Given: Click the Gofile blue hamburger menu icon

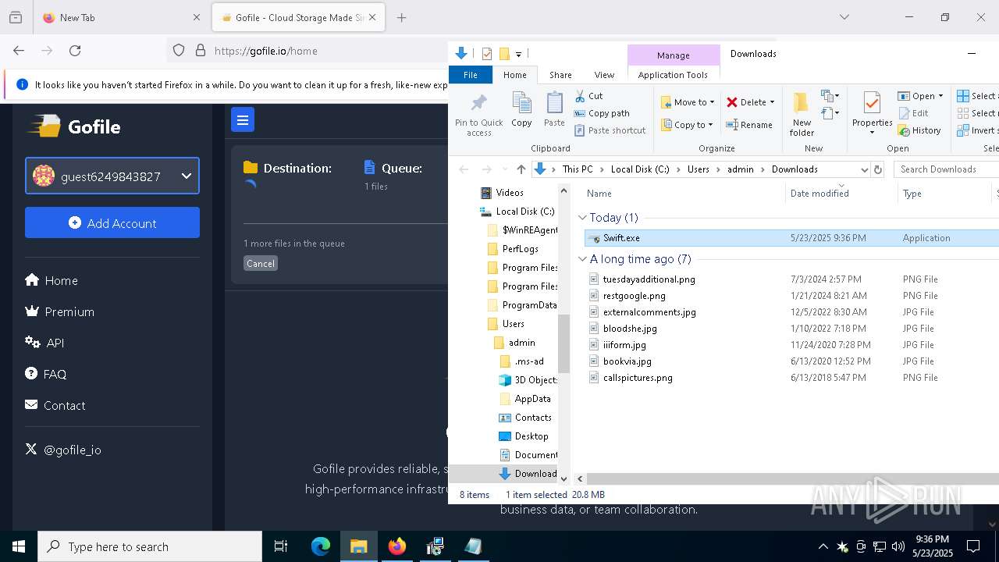Looking at the screenshot, I should coord(243,120).
